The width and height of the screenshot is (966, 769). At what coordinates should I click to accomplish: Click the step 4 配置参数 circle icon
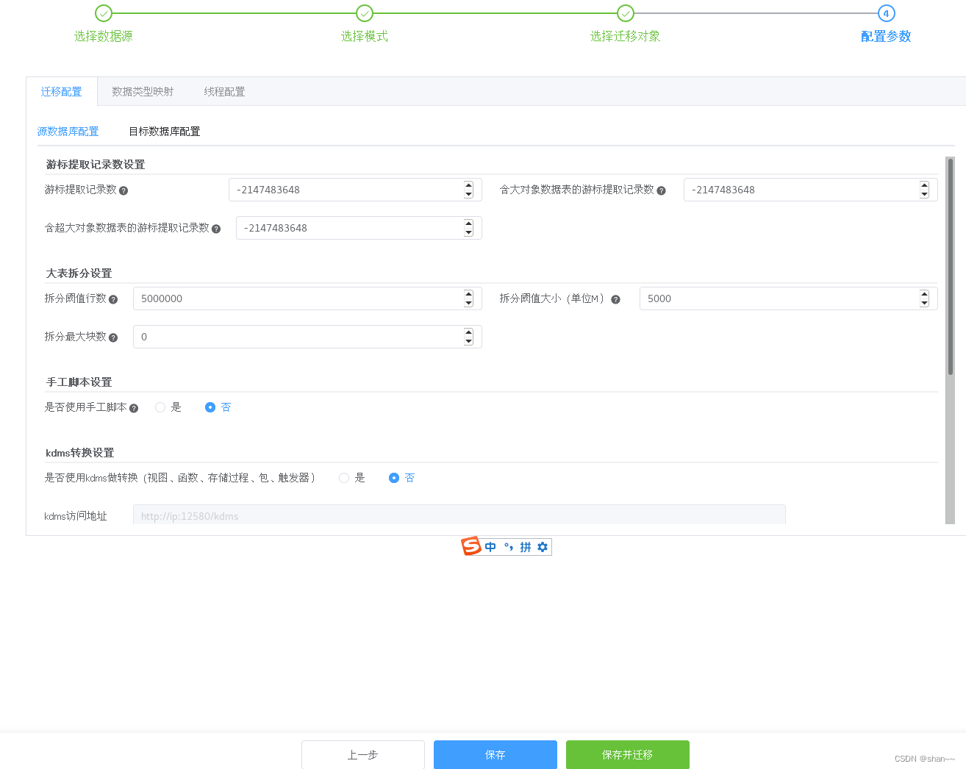[886, 13]
